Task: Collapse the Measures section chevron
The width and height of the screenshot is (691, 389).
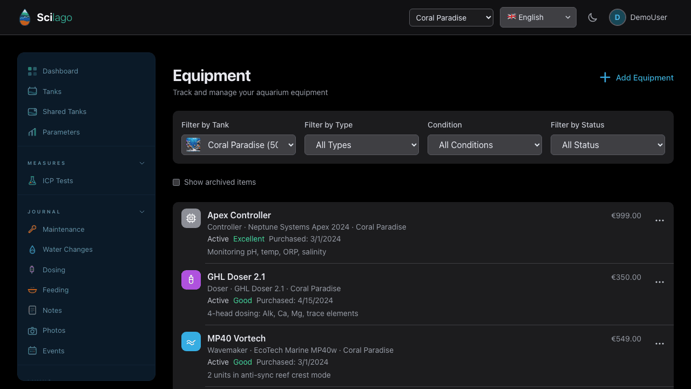Action: click(142, 163)
